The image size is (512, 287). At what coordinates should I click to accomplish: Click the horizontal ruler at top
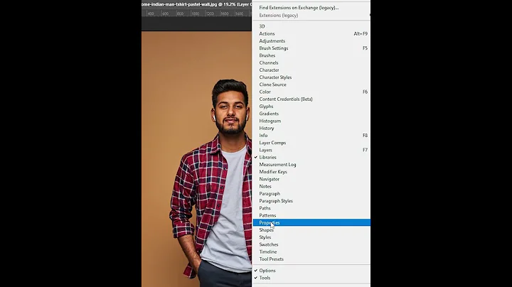(x=196, y=13)
